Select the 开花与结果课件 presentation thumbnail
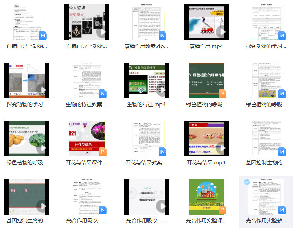 coord(87,138)
